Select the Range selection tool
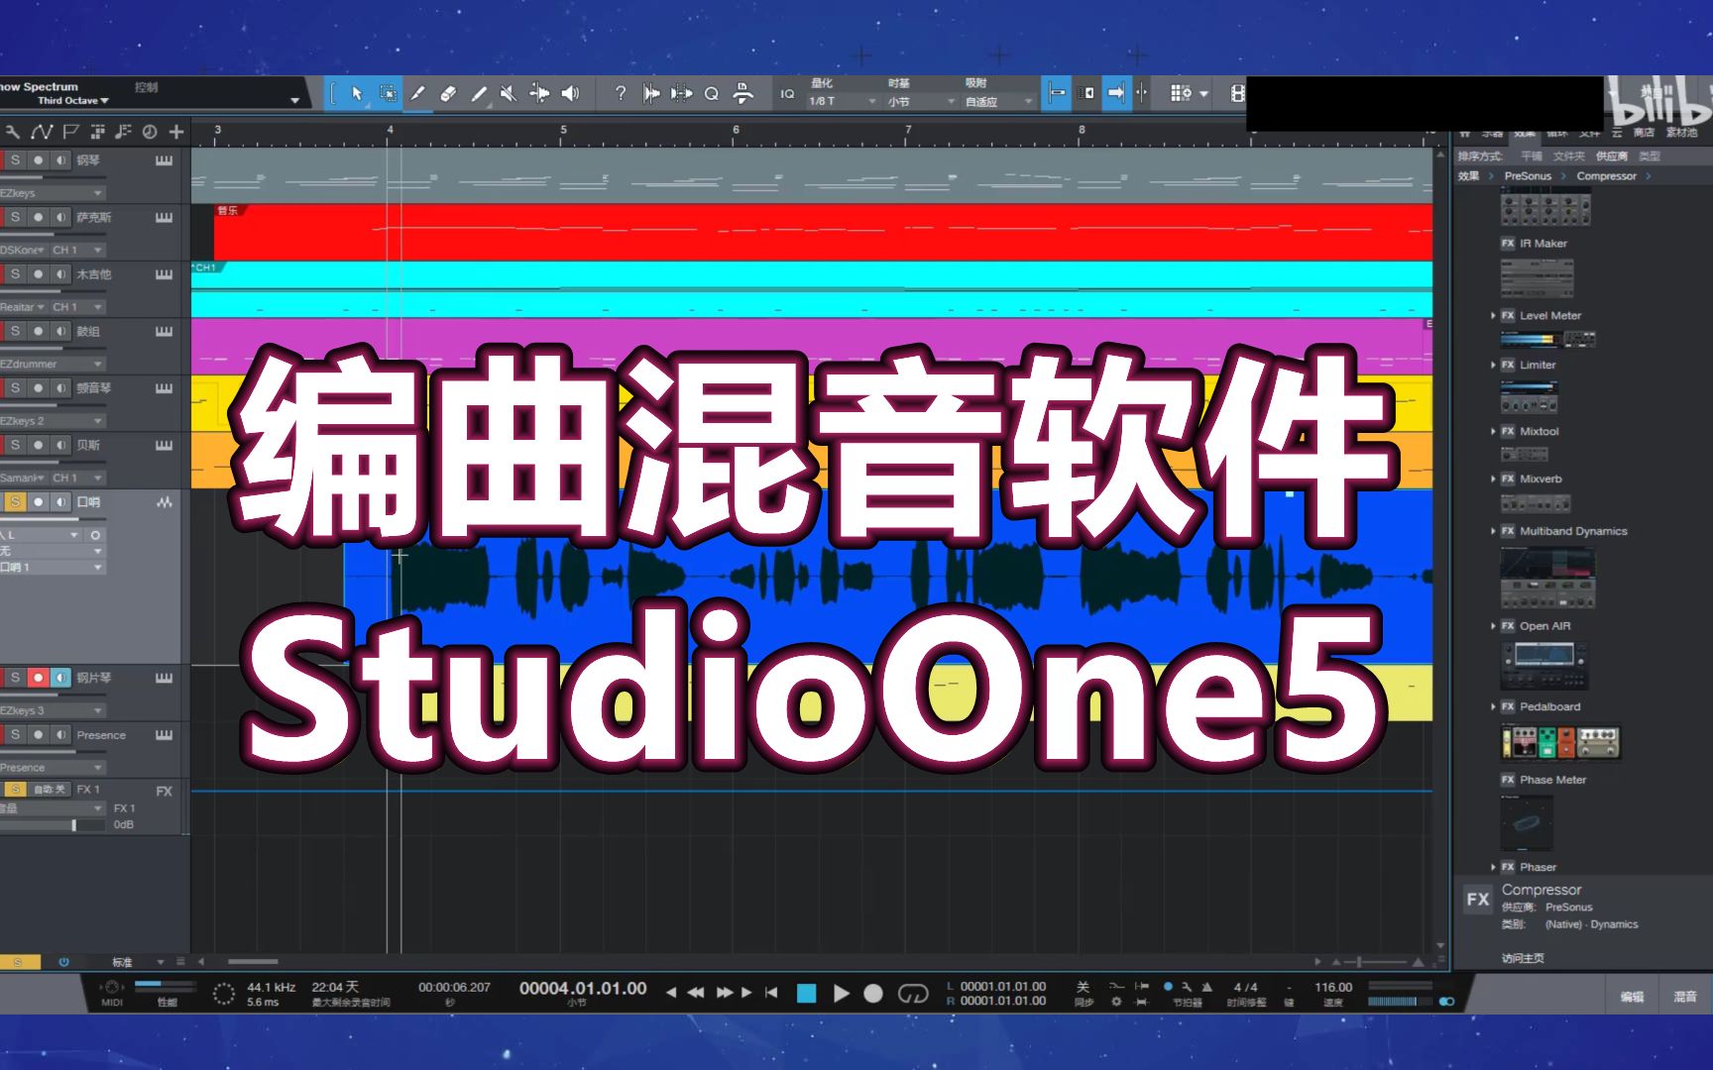1713x1070 pixels. (388, 93)
